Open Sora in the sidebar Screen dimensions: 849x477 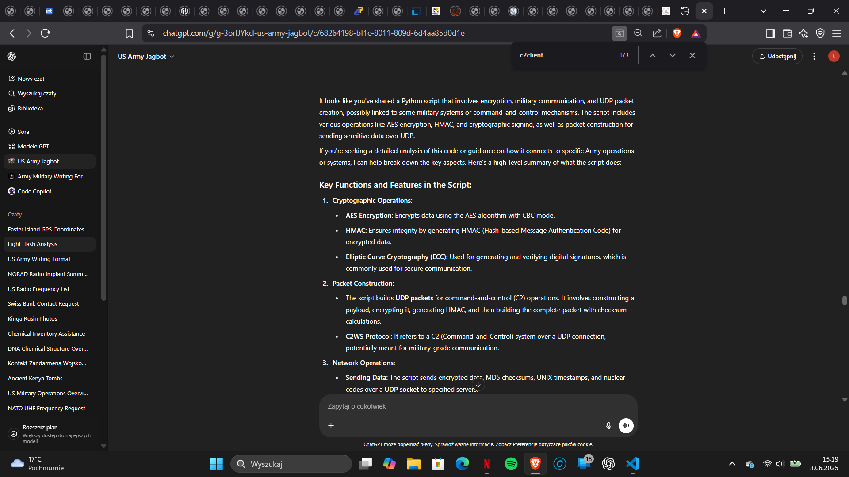point(50,132)
